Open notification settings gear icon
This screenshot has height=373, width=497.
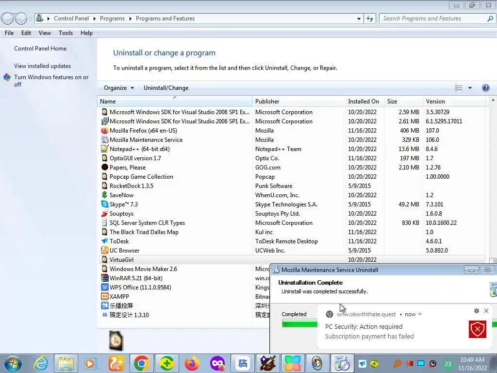477,311
